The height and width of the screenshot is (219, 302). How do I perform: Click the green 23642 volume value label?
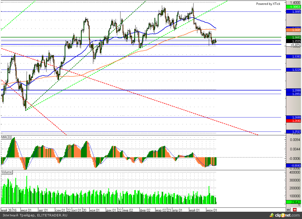coord(293,202)
